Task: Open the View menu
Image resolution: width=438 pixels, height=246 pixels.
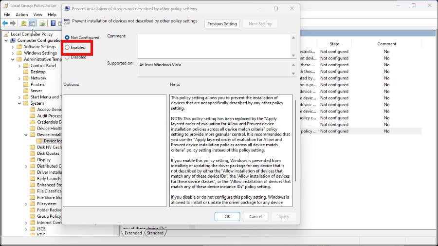Action: point(37,15)
